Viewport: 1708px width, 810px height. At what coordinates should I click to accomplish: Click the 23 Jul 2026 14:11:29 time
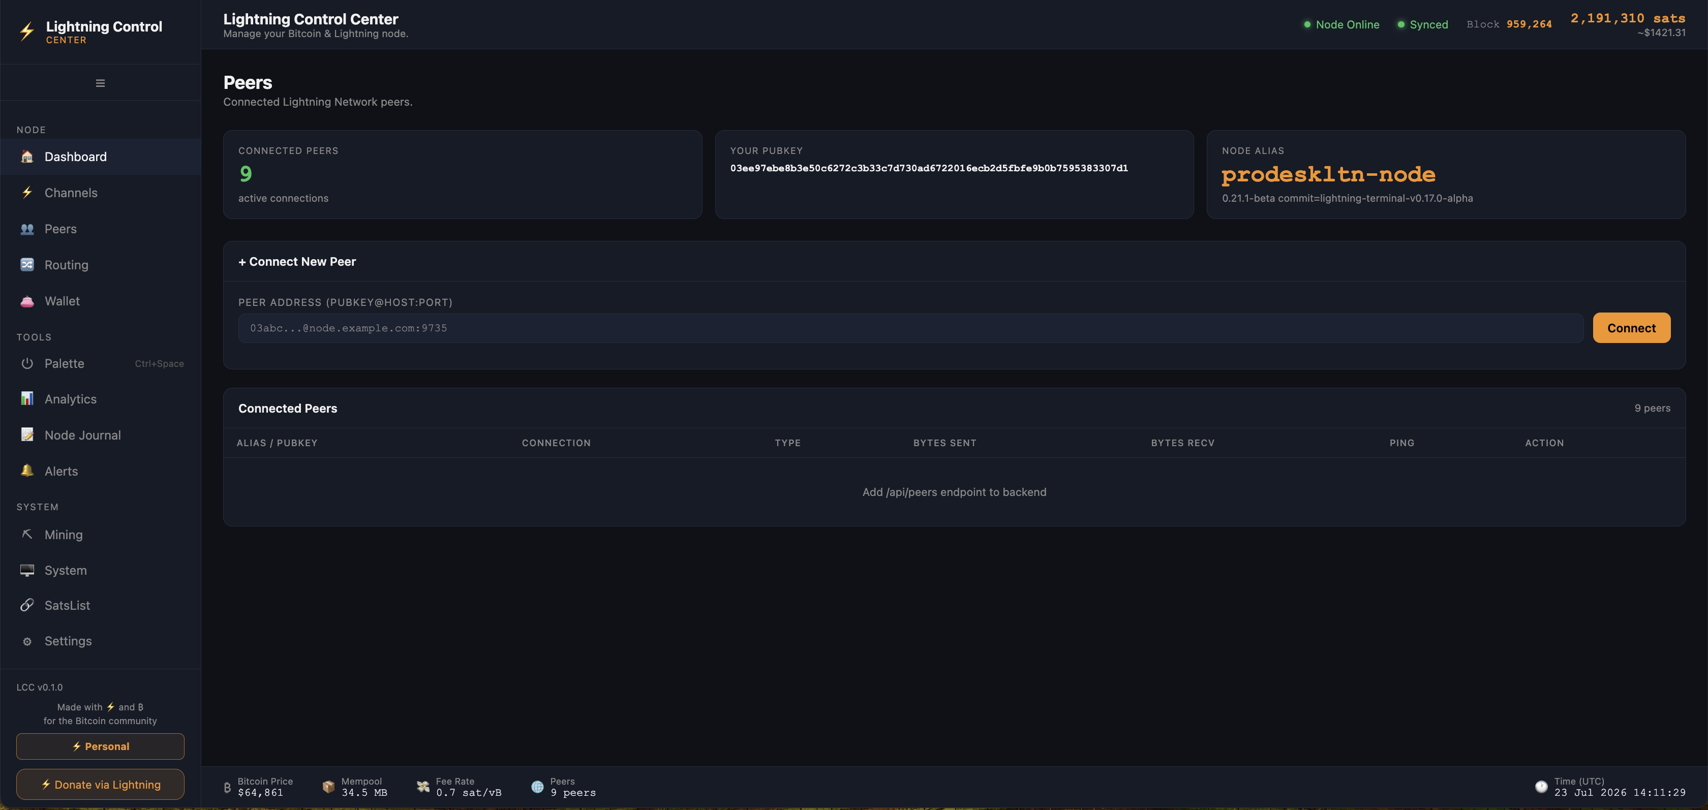point(1619,793)
